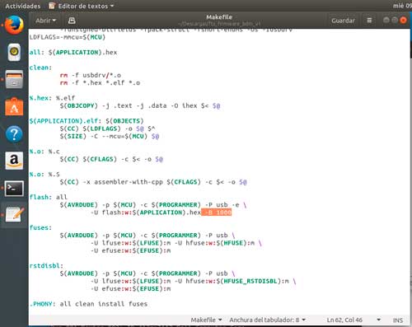Click the 'rstdisbl:' target line

46,266
